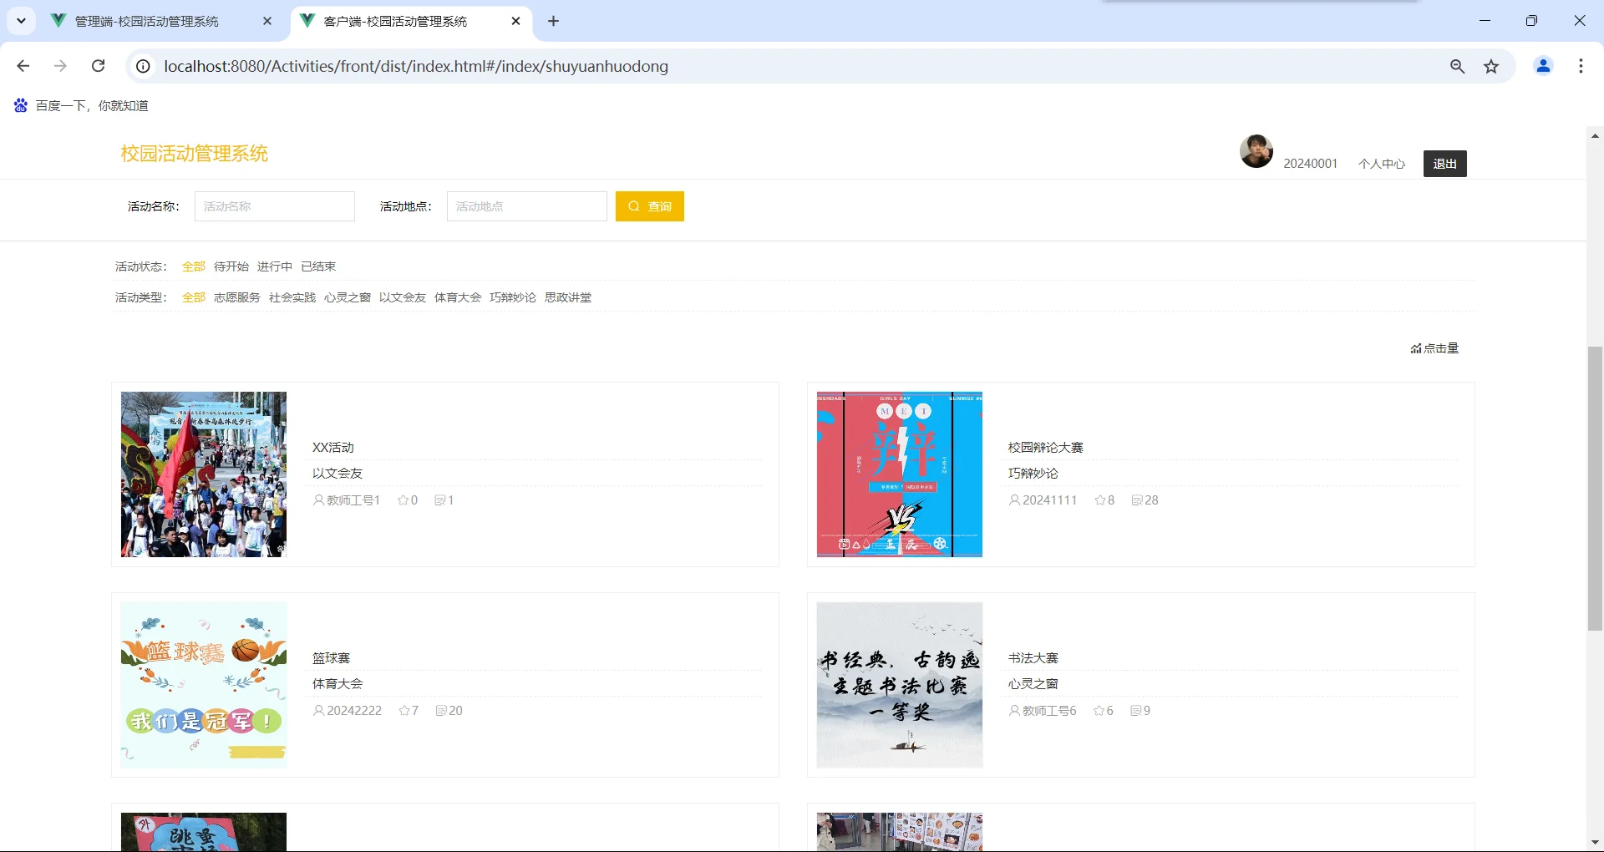Click the 退出 logout button
Image resolution: width=1604 pixels, height=852 pixels.
[x=1444, y=164]
